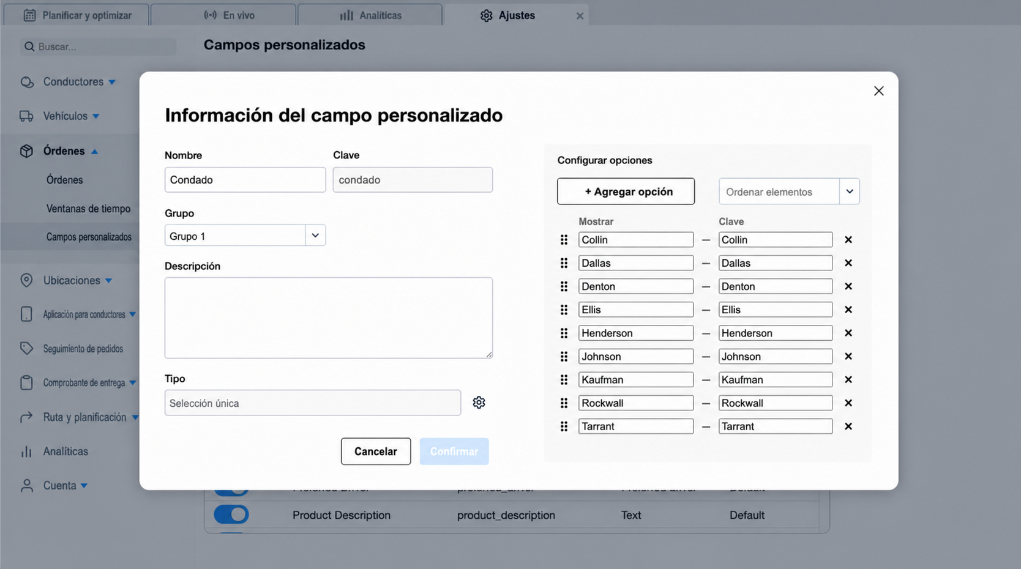Expand the Cuenta sidebar section

click(x=84, y=486)
